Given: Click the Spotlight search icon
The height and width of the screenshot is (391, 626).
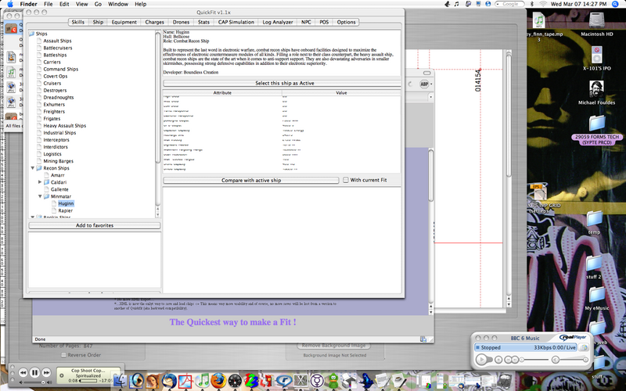Looking at the screenshot, I should pos(615,4).
